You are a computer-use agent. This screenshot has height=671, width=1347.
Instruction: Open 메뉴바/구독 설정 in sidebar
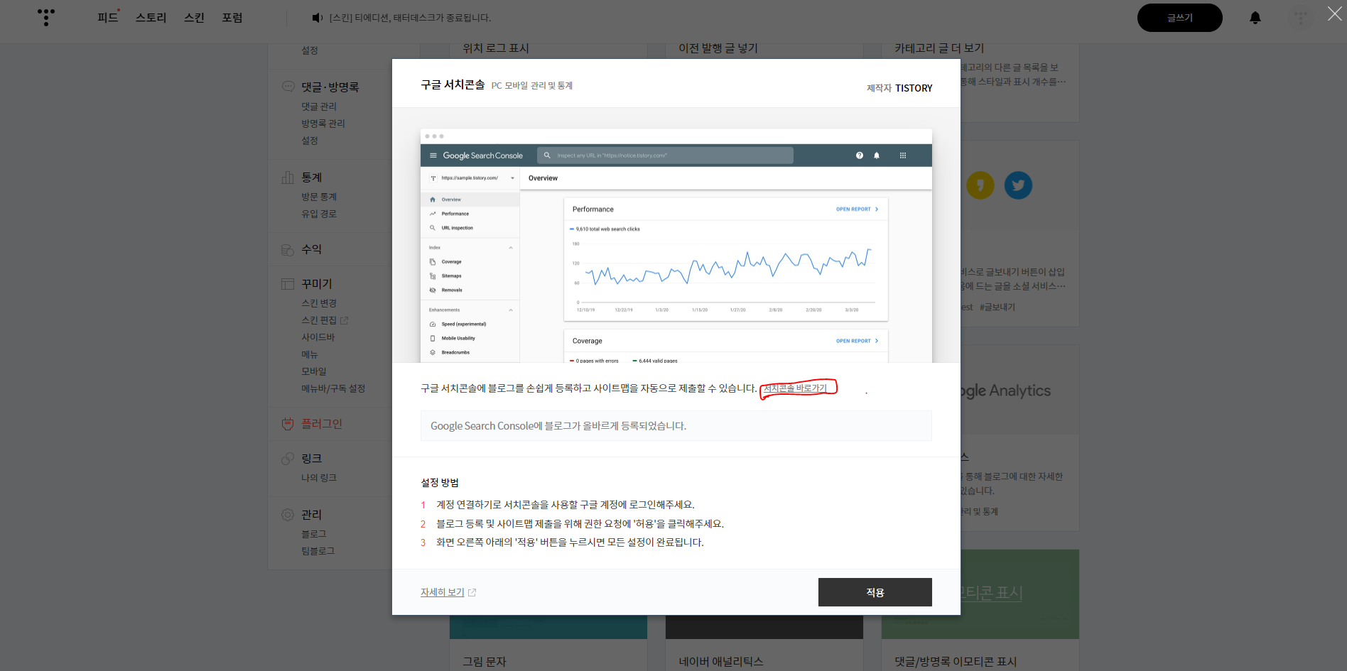pos(333,388)
